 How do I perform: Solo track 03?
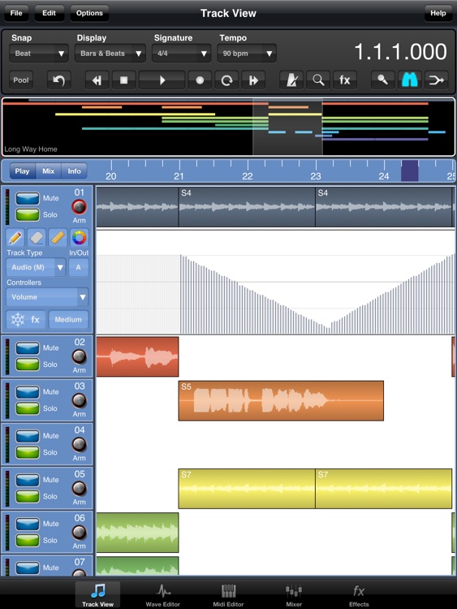(x=27, y=408)
